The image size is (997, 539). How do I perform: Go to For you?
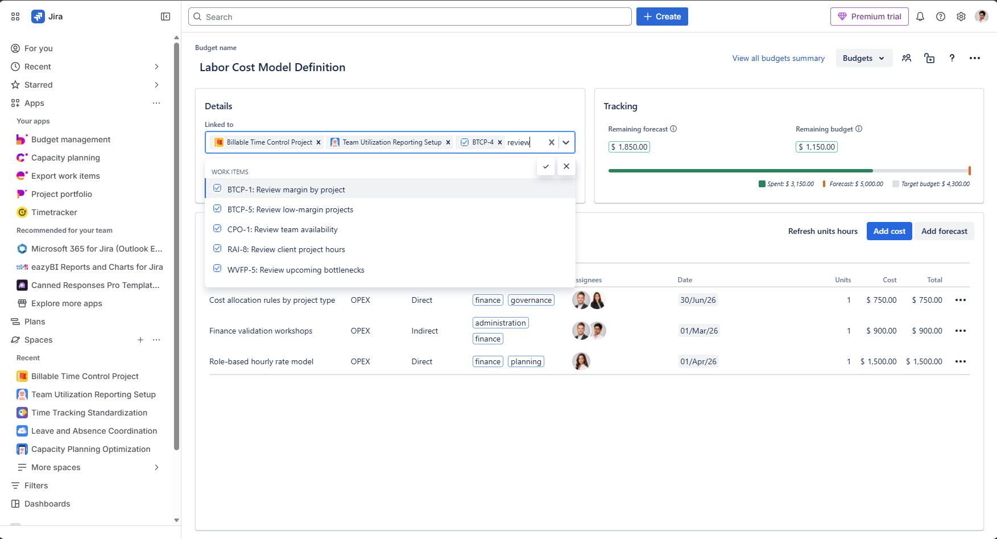(x=39, y=48)
